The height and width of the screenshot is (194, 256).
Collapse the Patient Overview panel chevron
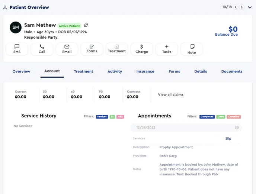click(250, 7)
